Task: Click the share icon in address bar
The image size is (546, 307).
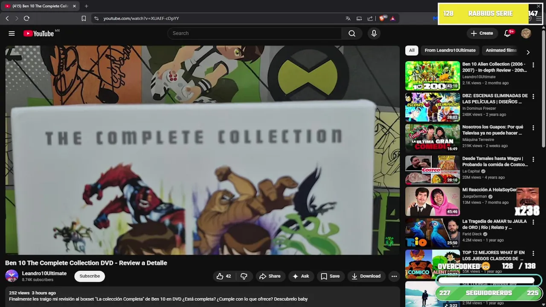Action: click(x=370, y=18)
